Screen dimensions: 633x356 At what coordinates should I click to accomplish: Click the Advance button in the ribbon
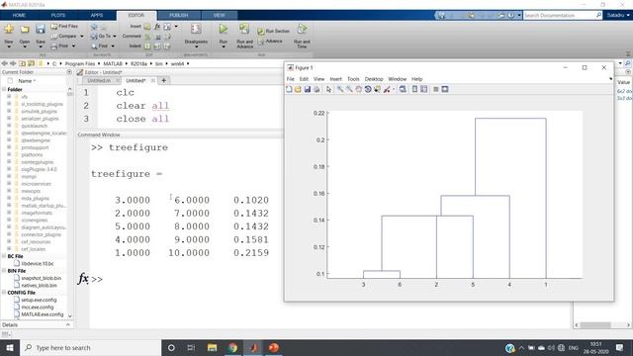pyautogui.click(x=270, y=42)
